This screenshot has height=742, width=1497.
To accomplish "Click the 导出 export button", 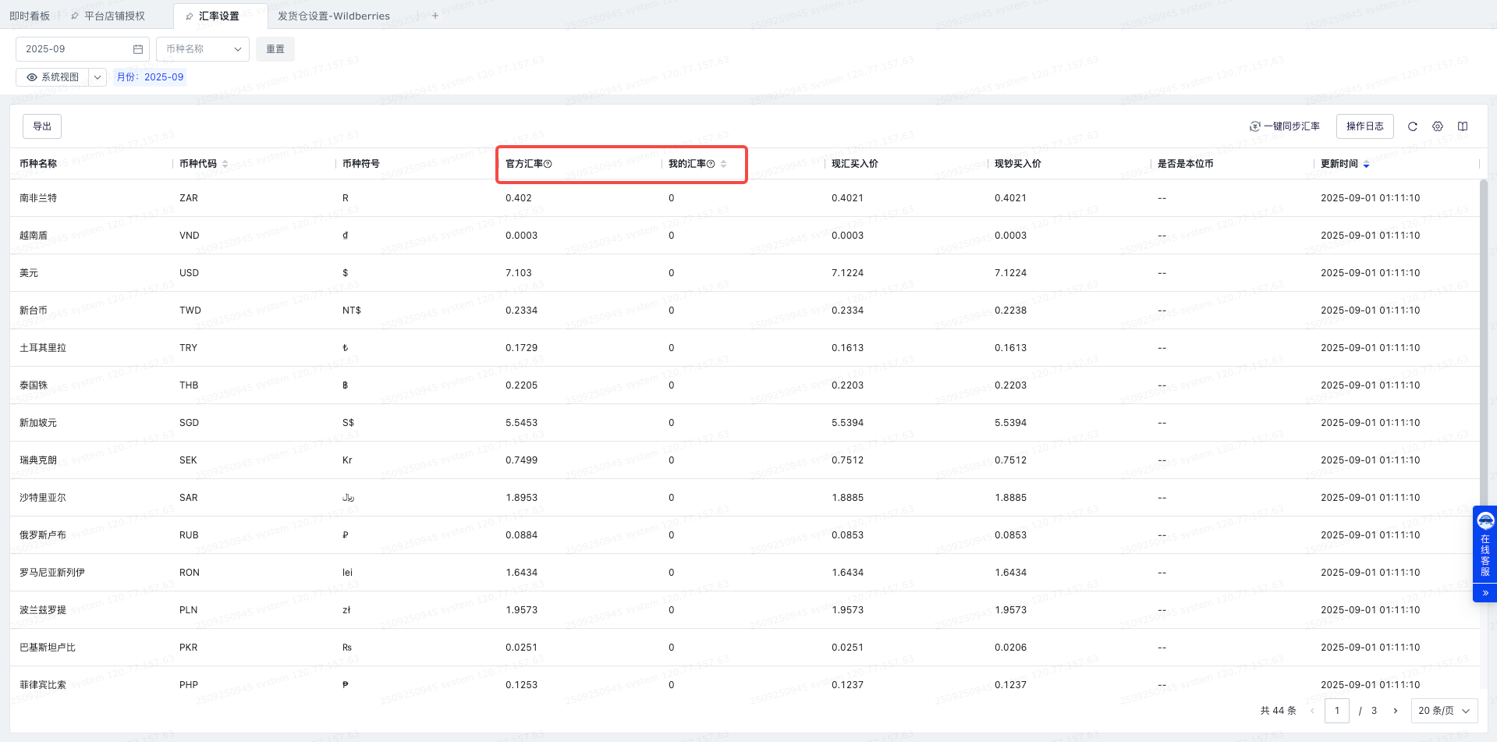I will point(42,126).
